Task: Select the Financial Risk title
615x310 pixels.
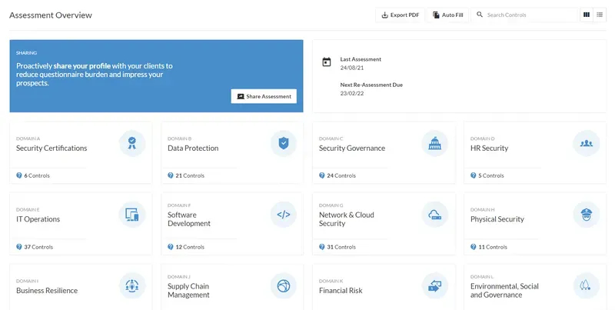Action: coord(341,290)
